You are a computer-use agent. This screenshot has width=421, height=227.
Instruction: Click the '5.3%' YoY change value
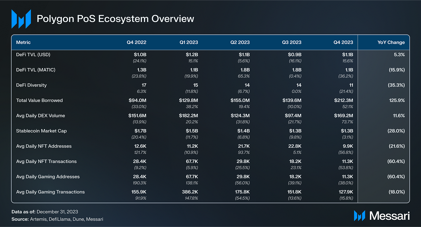pyautogui.click(x=399, y=54)
